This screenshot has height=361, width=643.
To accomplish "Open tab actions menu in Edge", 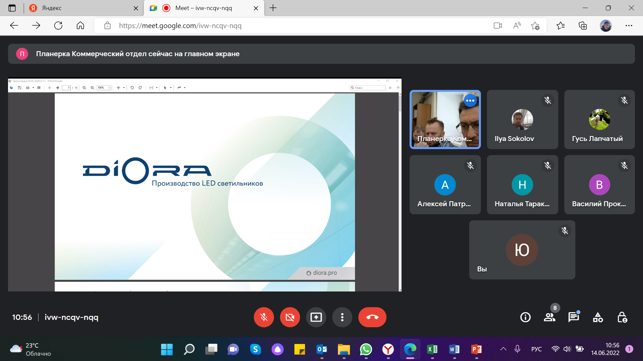I will (12, 8).
